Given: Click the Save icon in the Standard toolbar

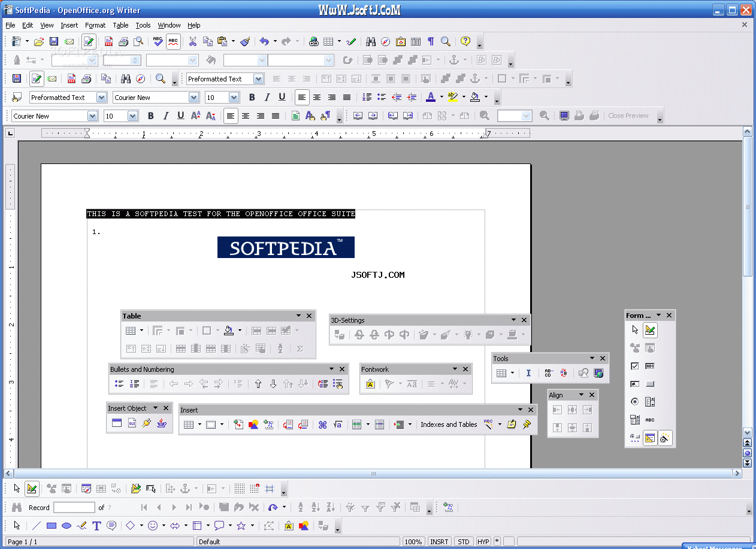Looking at the screenshot, I should point(54,42).
